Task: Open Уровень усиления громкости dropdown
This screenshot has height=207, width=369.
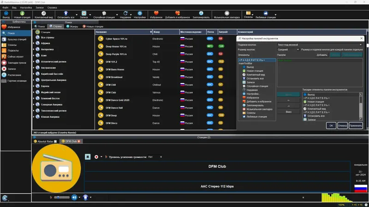Action: [x=155, y=157]
